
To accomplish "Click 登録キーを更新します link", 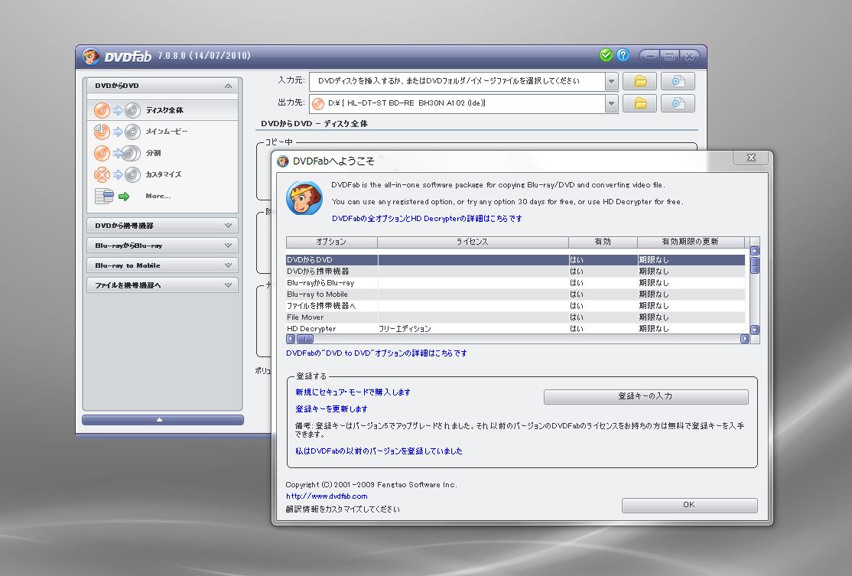I will [331, 409].
